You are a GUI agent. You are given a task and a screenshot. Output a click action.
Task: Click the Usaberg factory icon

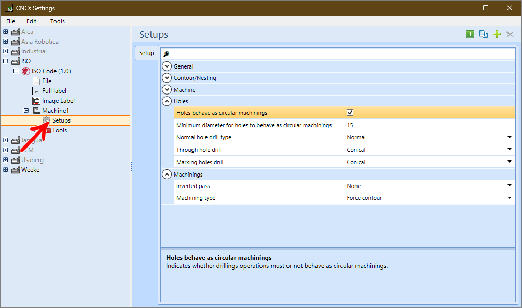(x=16, y=160)
